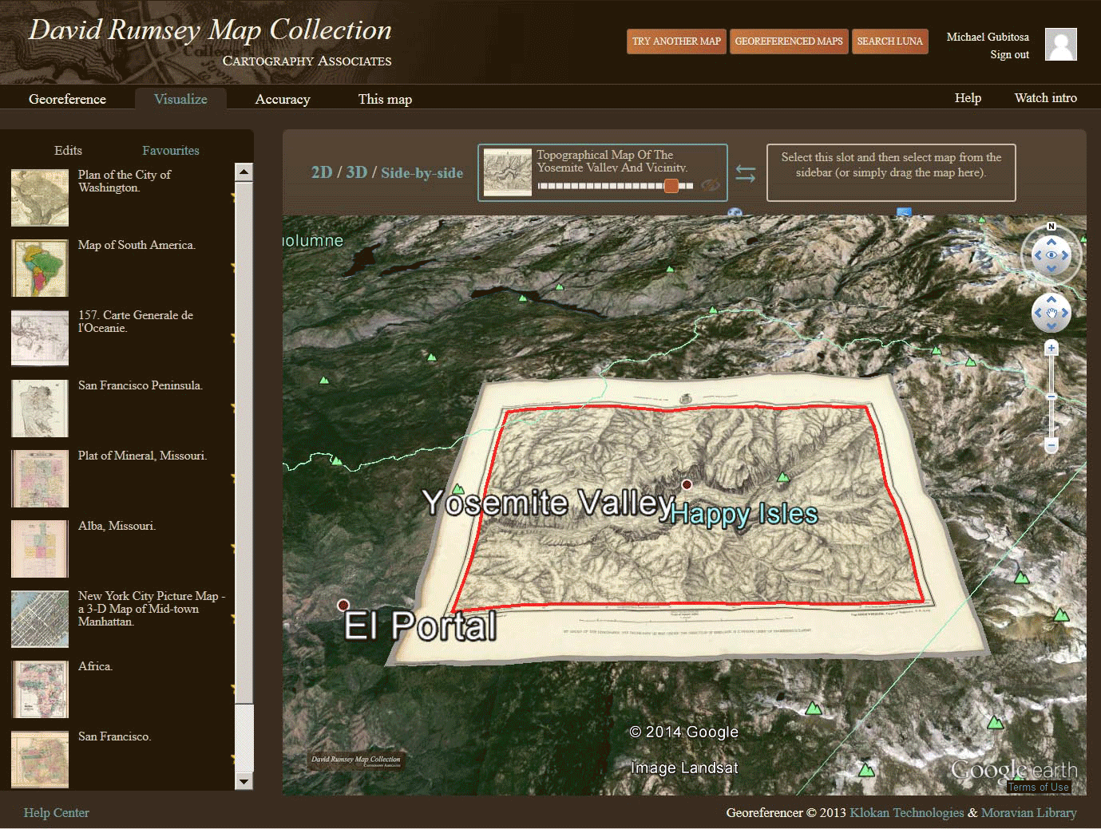Open the Accuracy tab

click(x=283, y=99)
